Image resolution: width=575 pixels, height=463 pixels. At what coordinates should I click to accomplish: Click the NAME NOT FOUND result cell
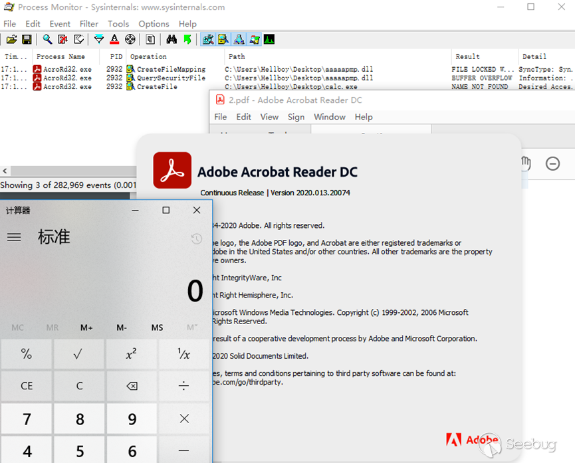point(480,87)
